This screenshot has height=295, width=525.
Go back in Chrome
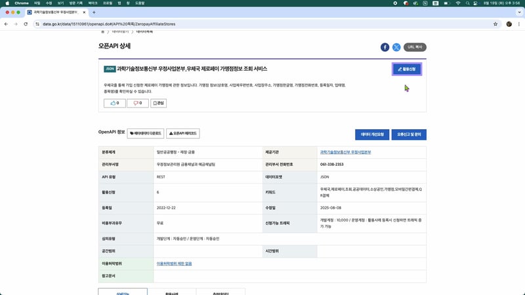point(6,24)
